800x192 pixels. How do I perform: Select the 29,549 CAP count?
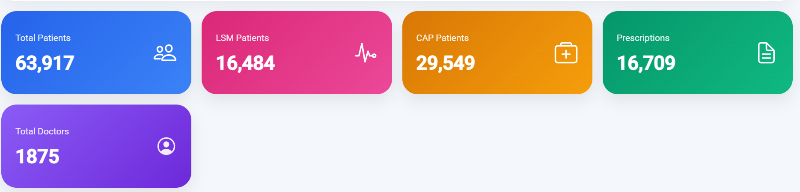pyautogui.click(x=446, y=63)
